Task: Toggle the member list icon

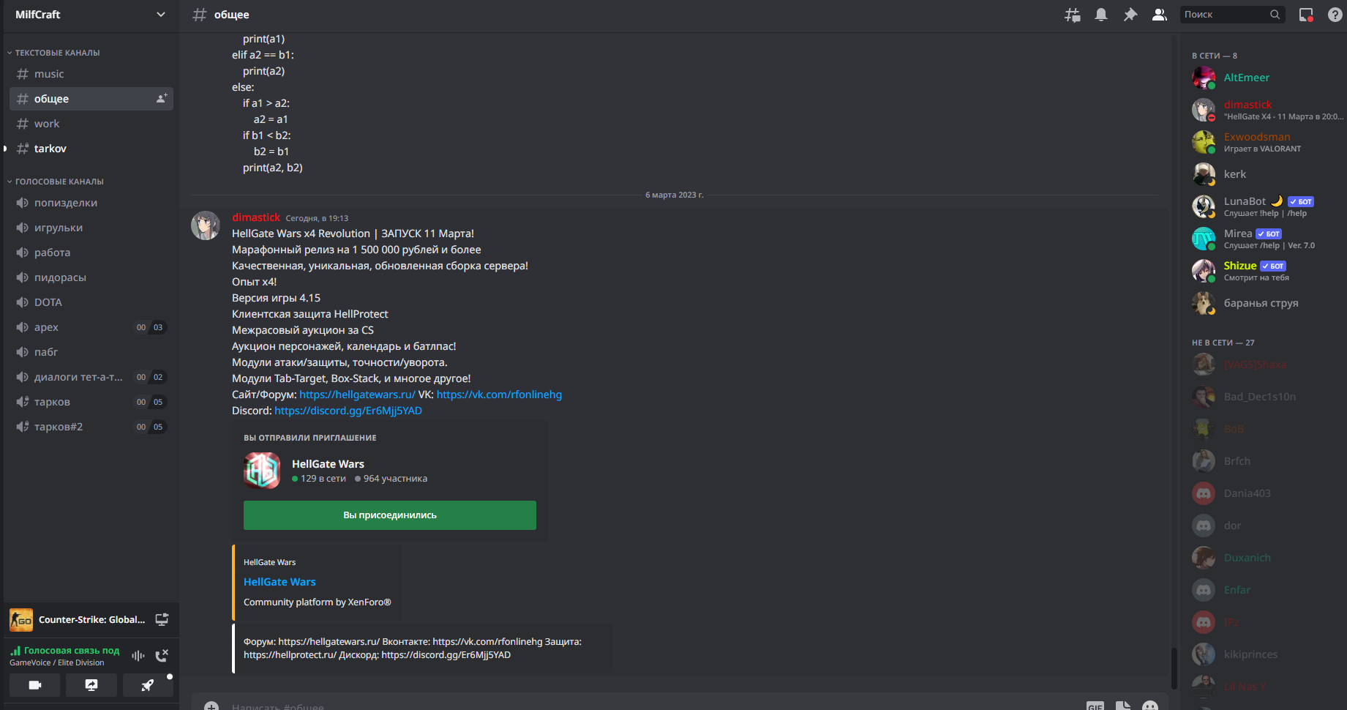Action: pyautogui.click(x=1160, y=15)
